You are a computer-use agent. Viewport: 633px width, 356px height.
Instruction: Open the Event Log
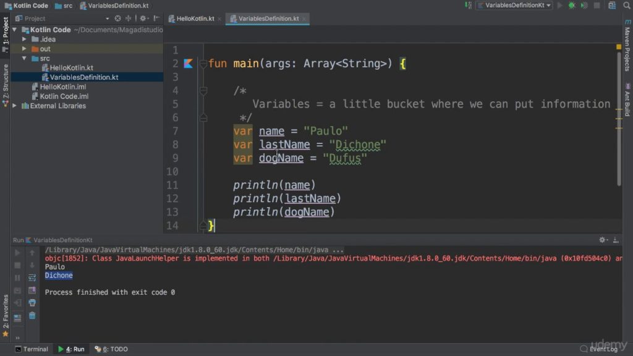coord(600,349)
